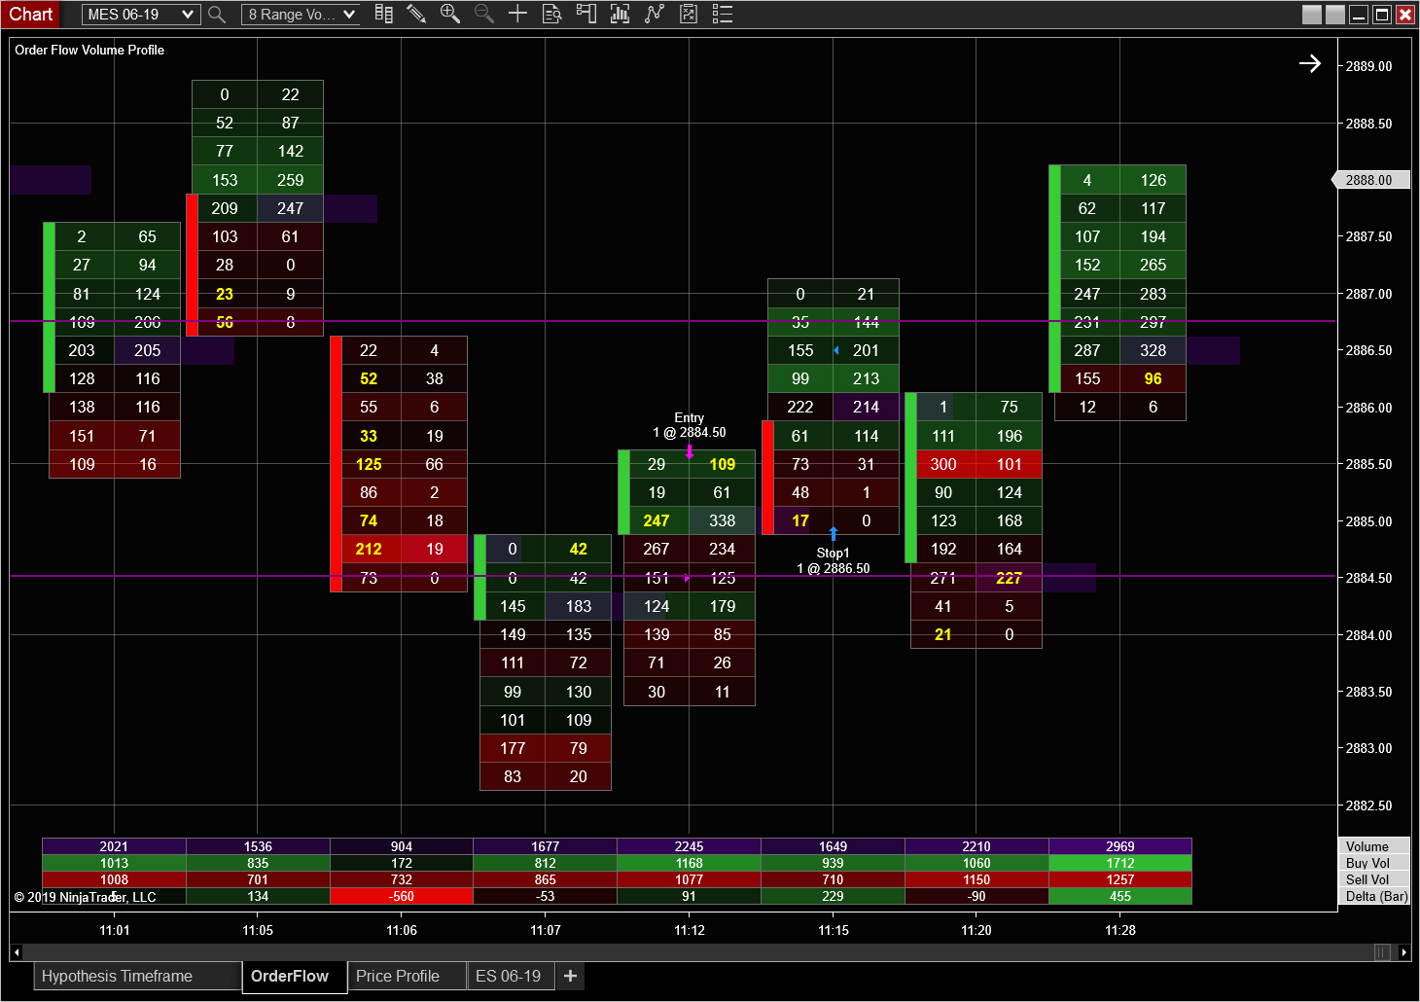
Task: Click the zoom out magnifier icon
Action: point(483,15)
